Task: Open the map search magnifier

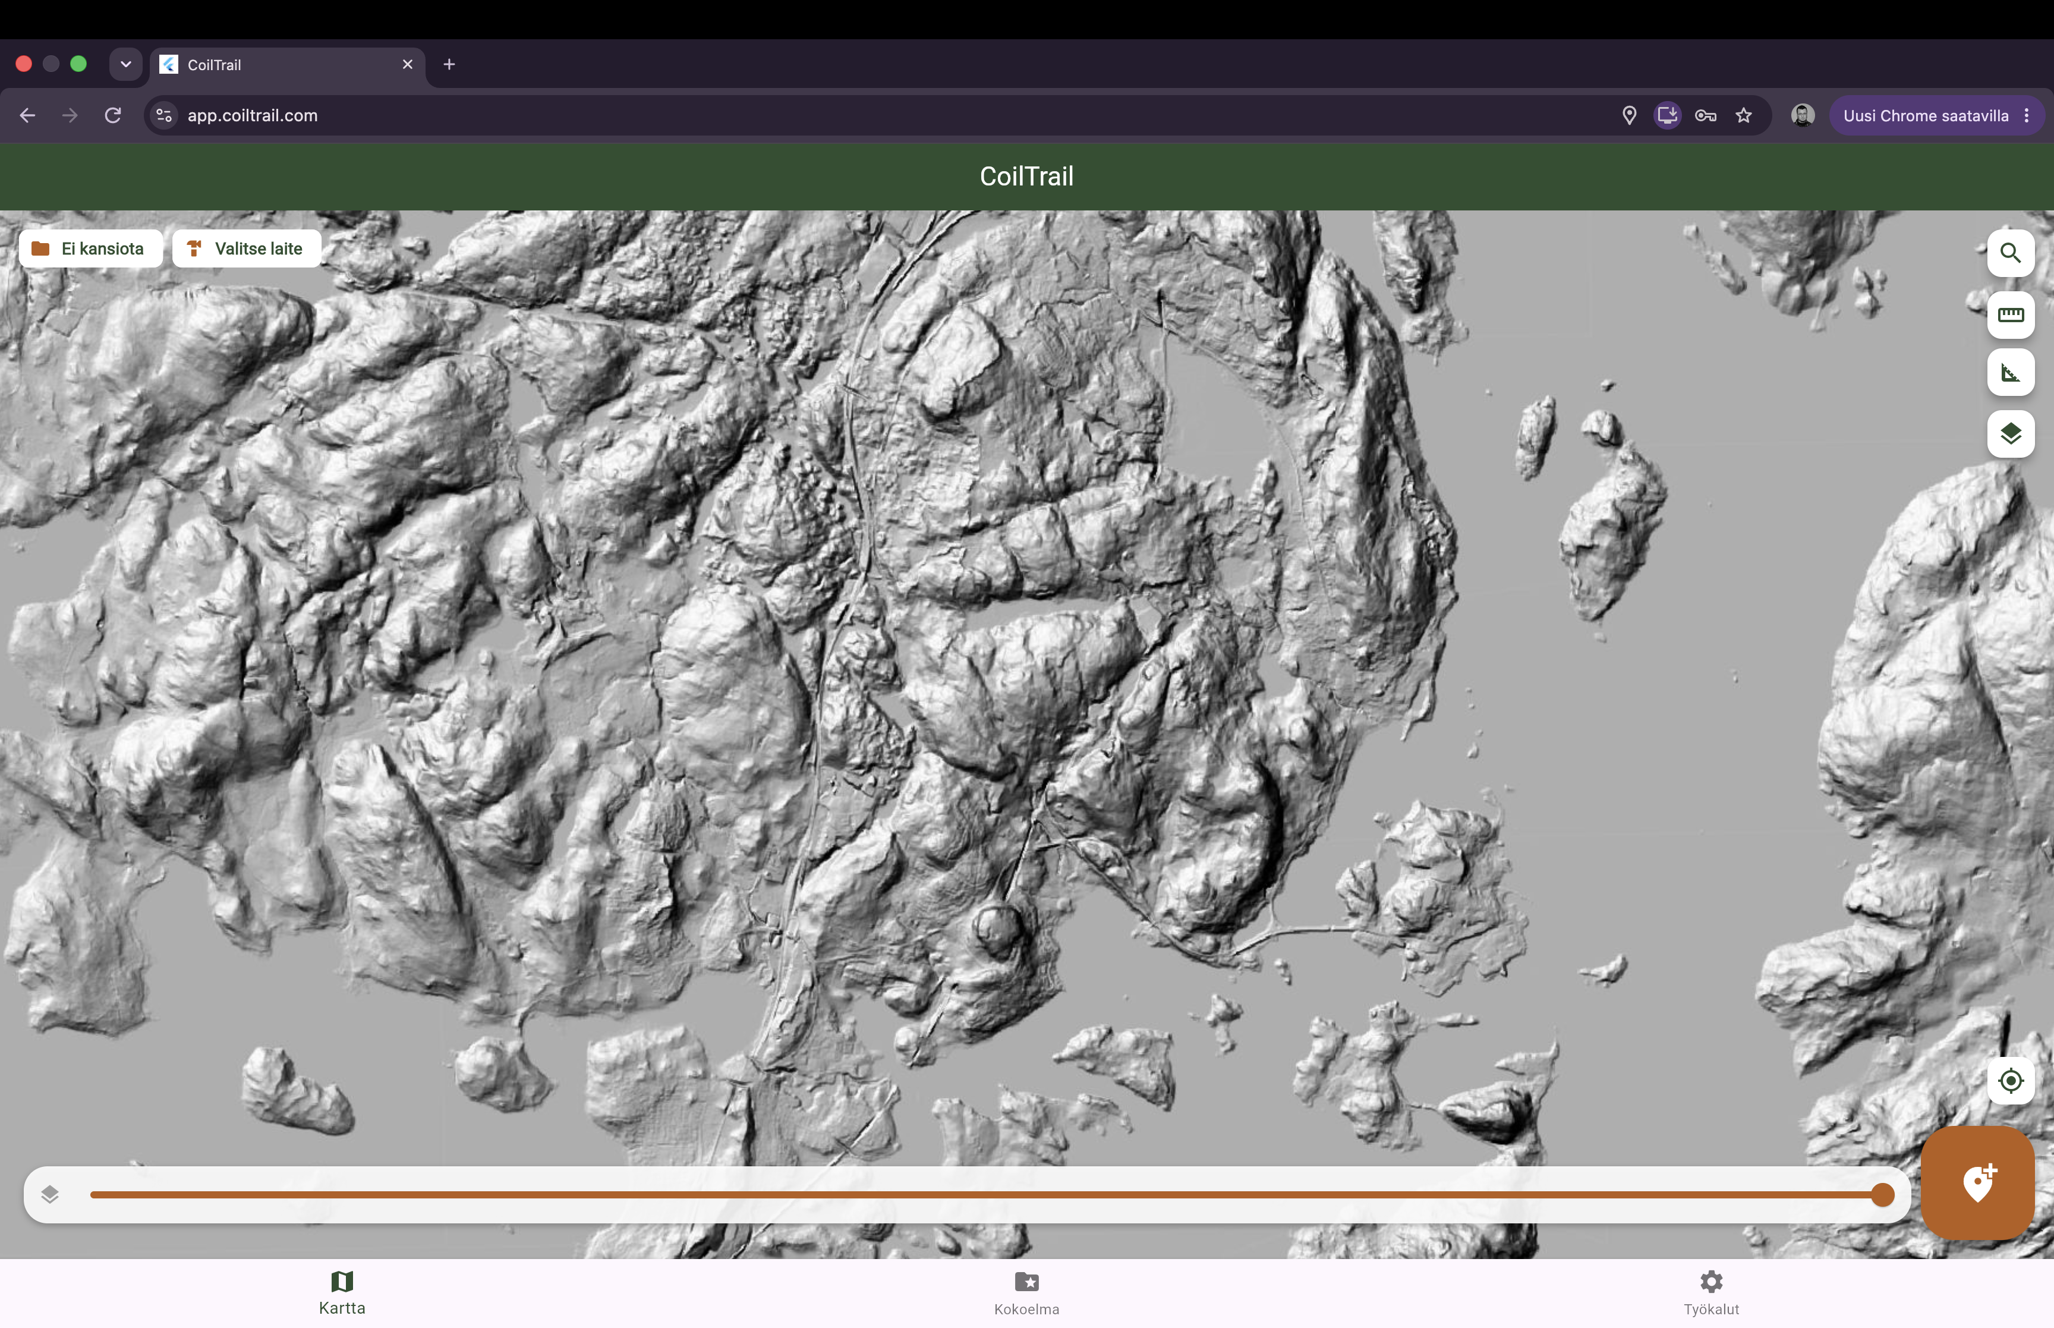Action: 2010,253
